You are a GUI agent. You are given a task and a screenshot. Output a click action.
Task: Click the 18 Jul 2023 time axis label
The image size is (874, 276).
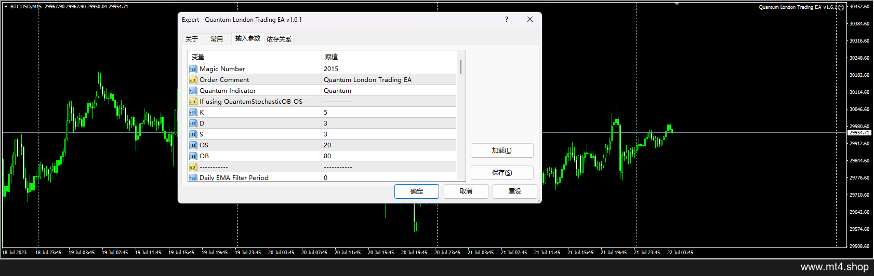click(x=15, y=253)
